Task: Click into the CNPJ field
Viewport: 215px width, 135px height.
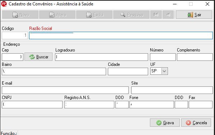Action: 32,105
